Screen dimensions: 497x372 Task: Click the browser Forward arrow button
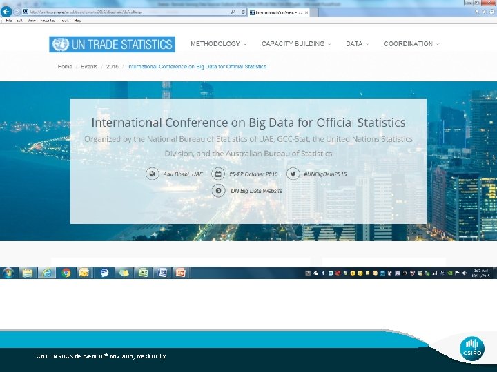(17, 12)
